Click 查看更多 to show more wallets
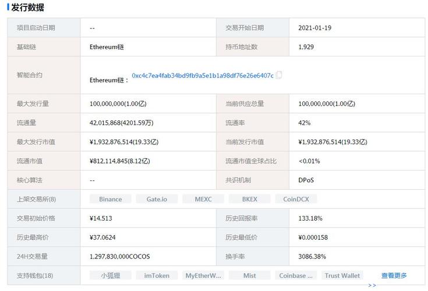The image size is (428, 291). (394, 275)
